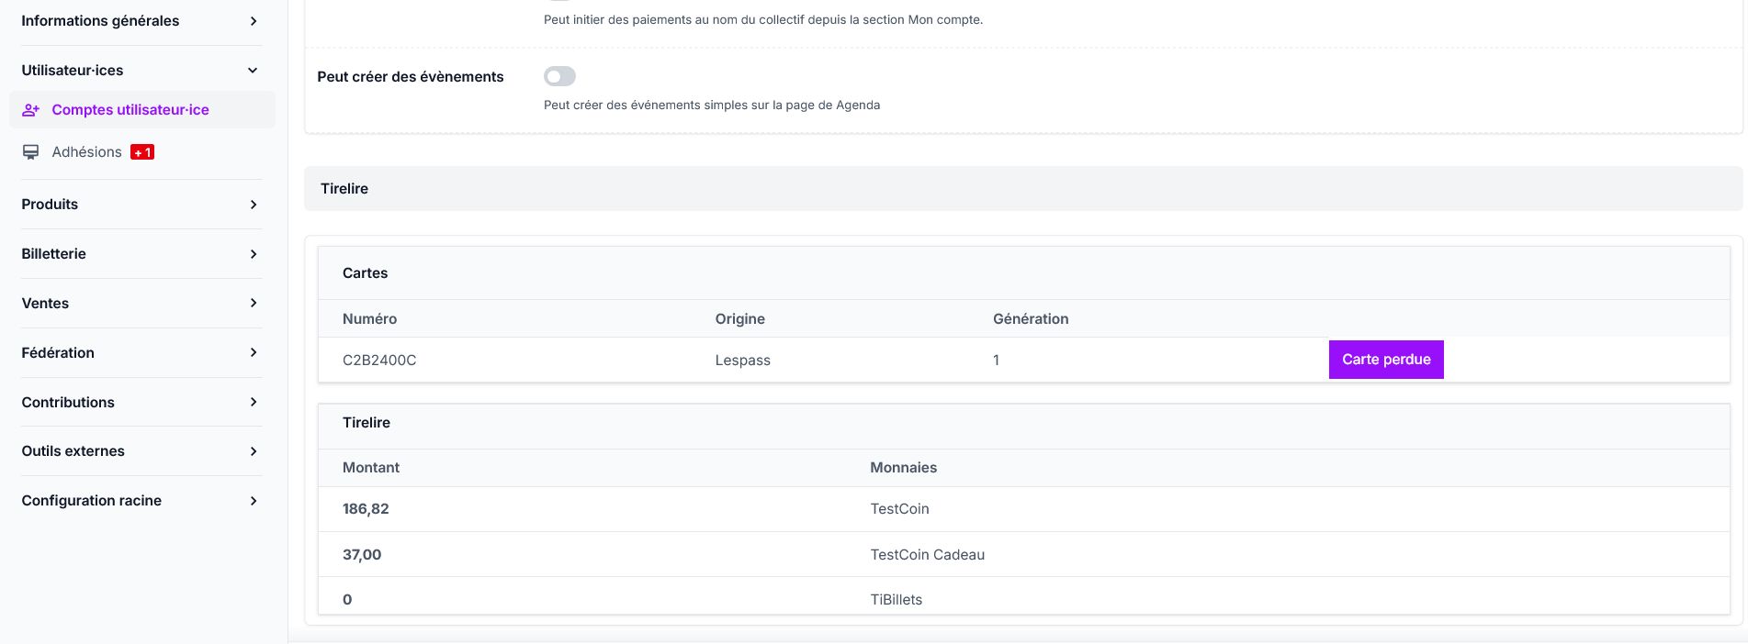Screen dimensions: 1748x644
Task: Expand the Configuration racine chevron
Action: [x=254, y=501]
